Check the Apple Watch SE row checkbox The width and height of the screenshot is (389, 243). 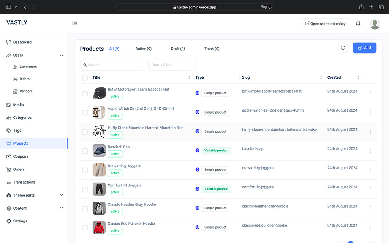click(85, 113)
